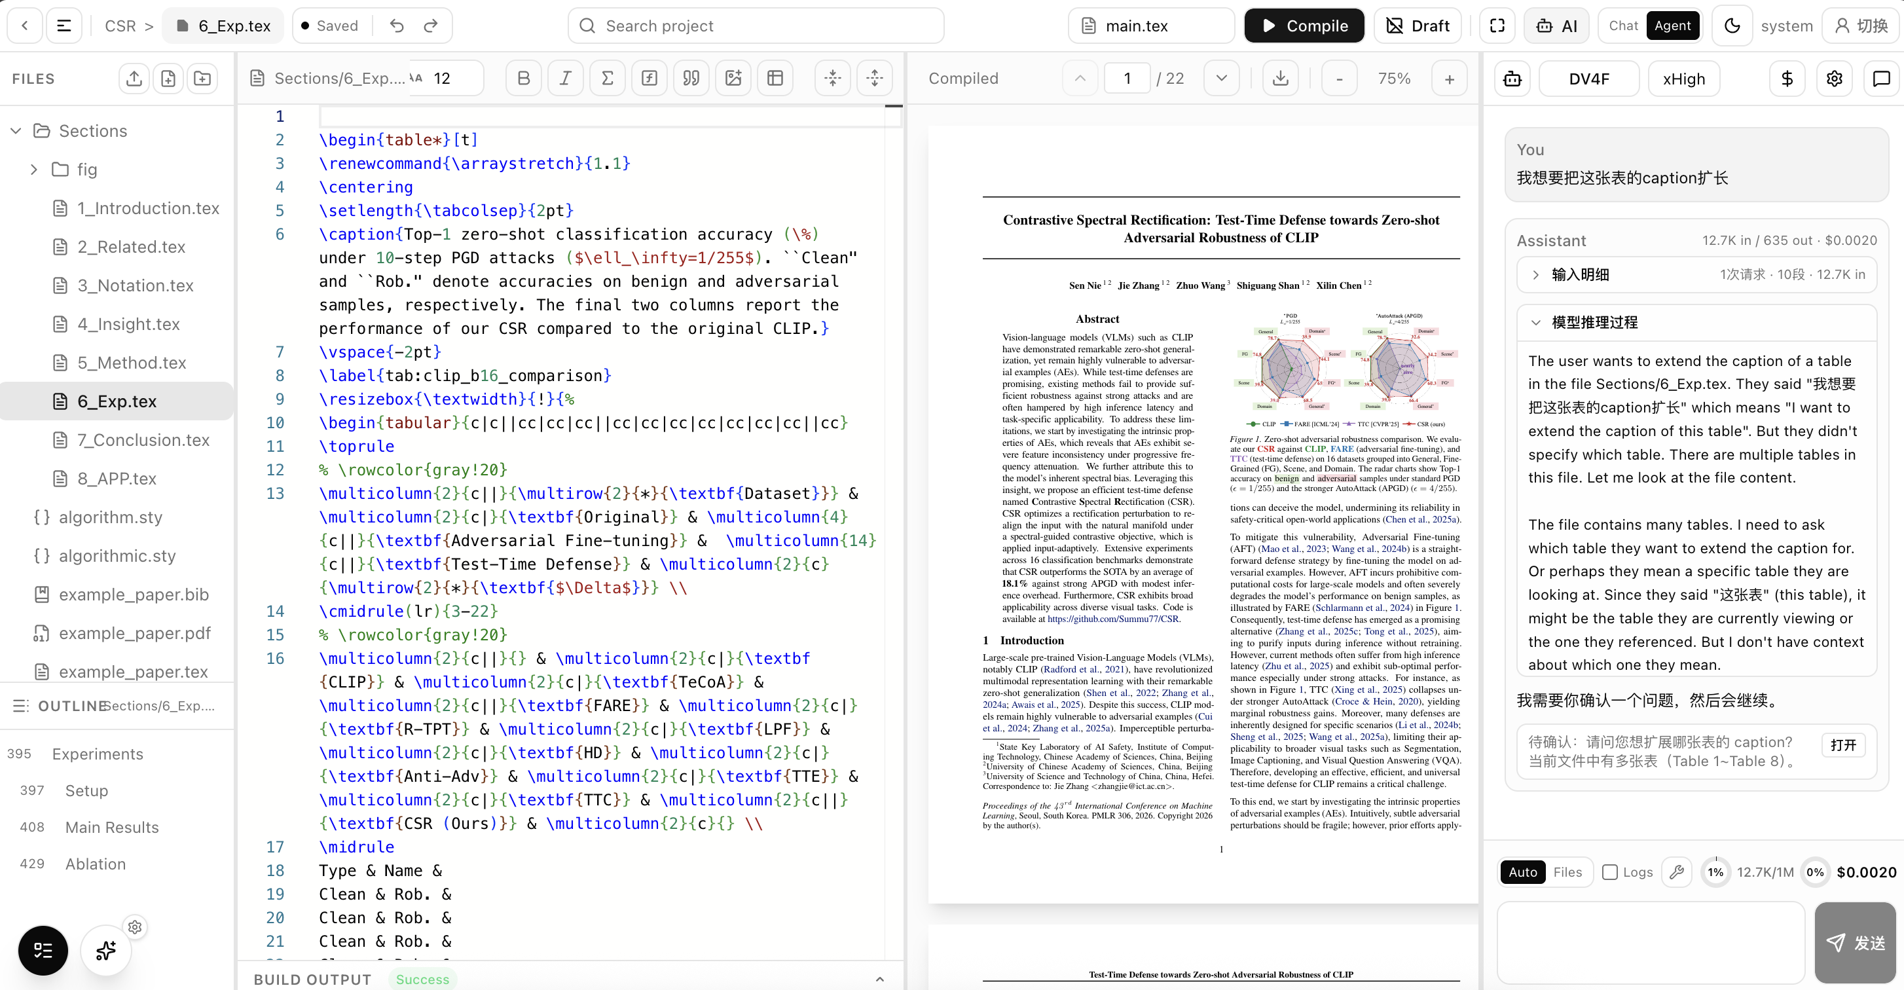This screenshot has height=990, width=1904.
Task: Focus the Search project field
Action: 756,26
